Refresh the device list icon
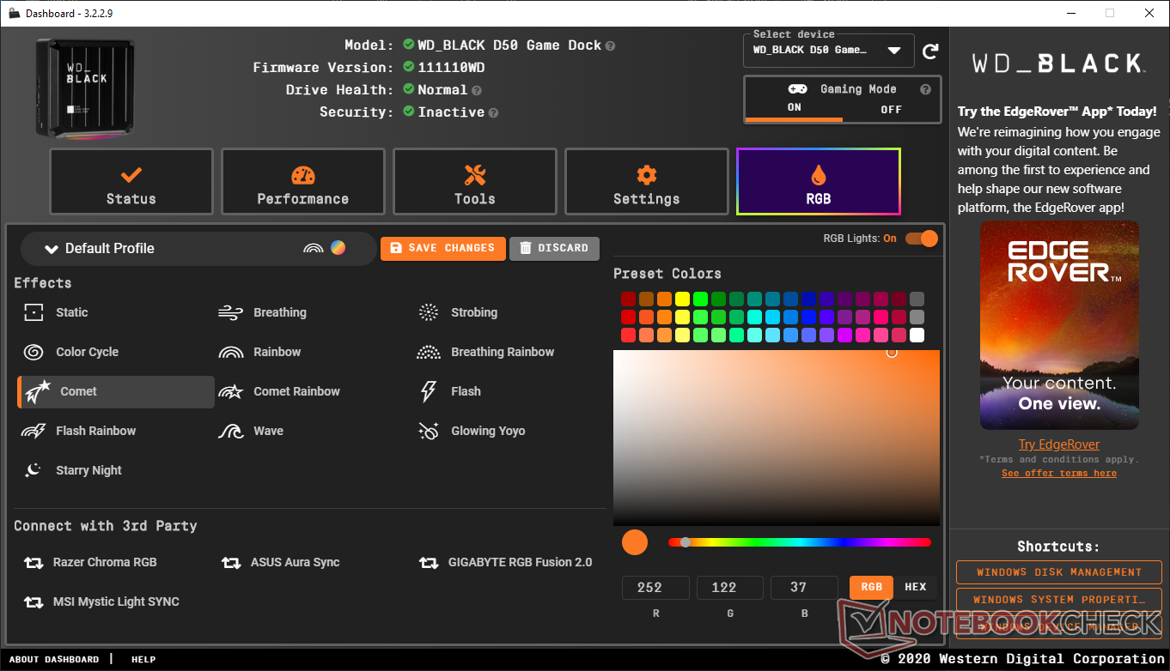Image resolution: width=1170 pixels, height=671 pixels. (930, 51)
